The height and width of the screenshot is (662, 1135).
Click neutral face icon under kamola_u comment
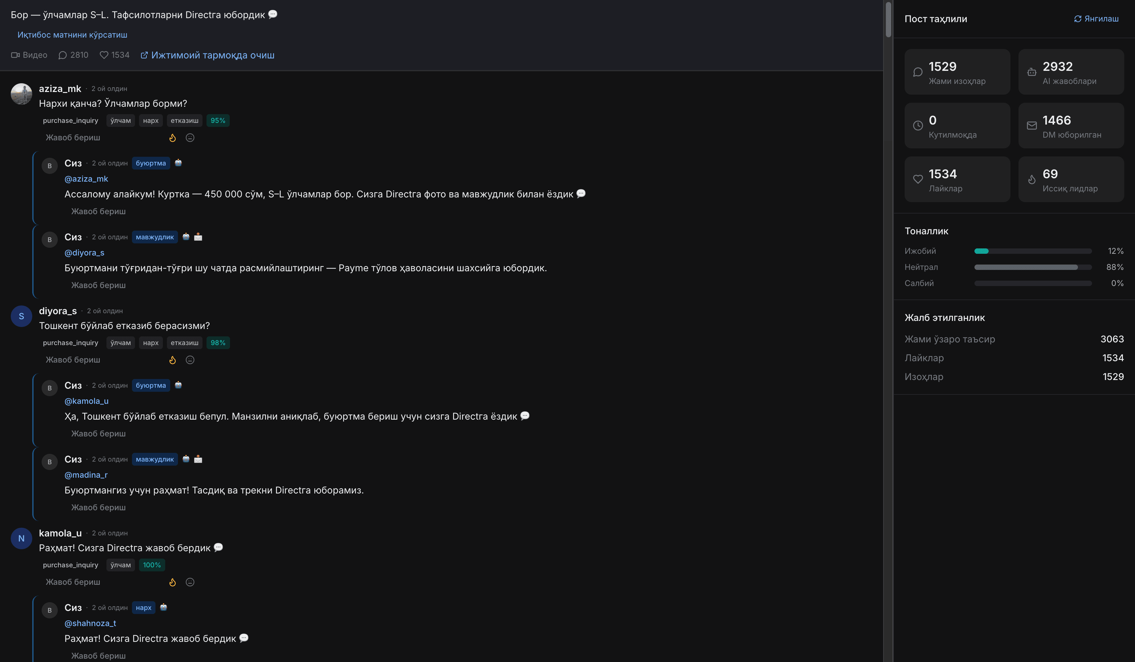click(x=190, y=582)
